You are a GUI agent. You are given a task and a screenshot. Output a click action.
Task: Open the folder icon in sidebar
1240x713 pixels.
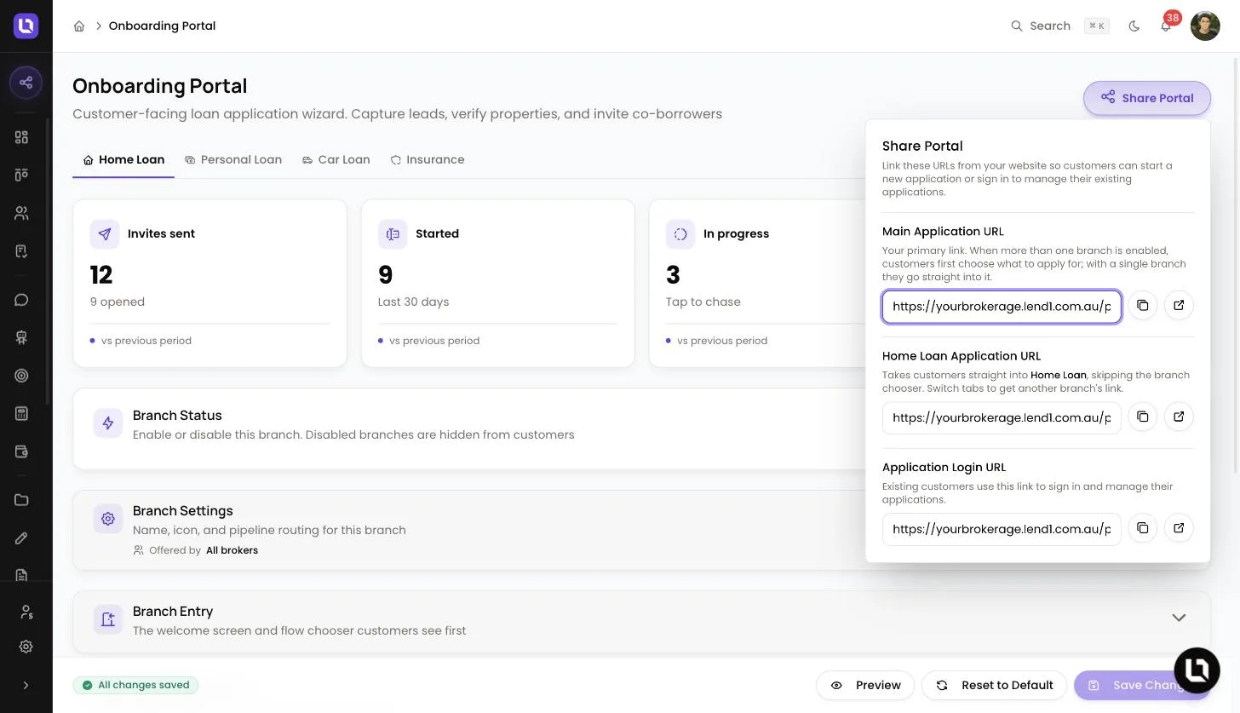point(22,500)
